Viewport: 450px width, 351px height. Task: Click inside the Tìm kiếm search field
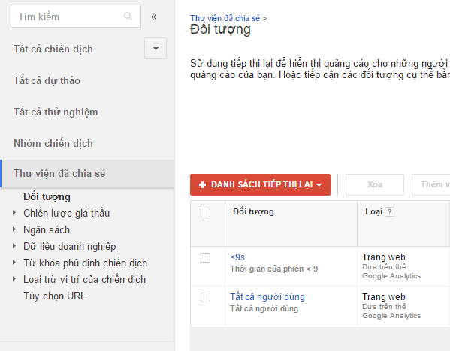pyautogui.click(x=76, y=16)
